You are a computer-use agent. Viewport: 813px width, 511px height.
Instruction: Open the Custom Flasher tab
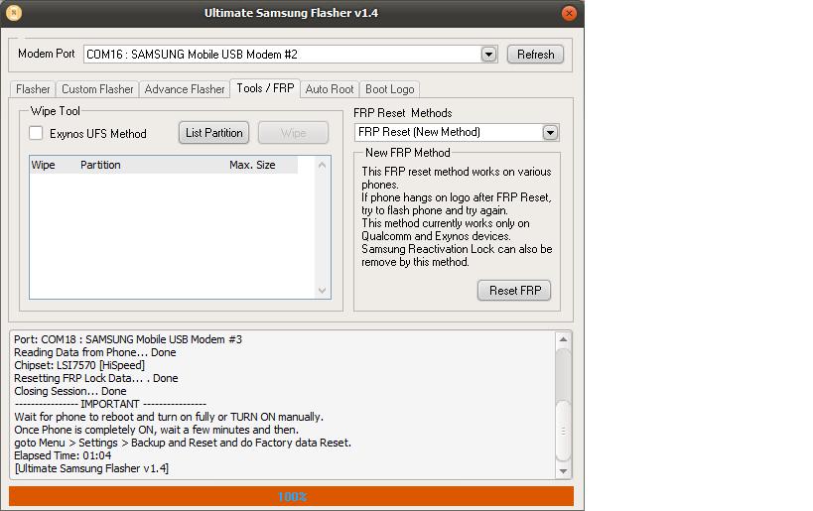coord(97,89)
